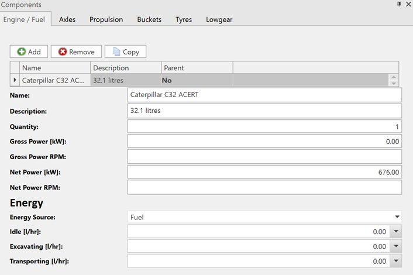Close the Components panel
The width and height of the screenshot is (413, 275).
coord(408,4)
